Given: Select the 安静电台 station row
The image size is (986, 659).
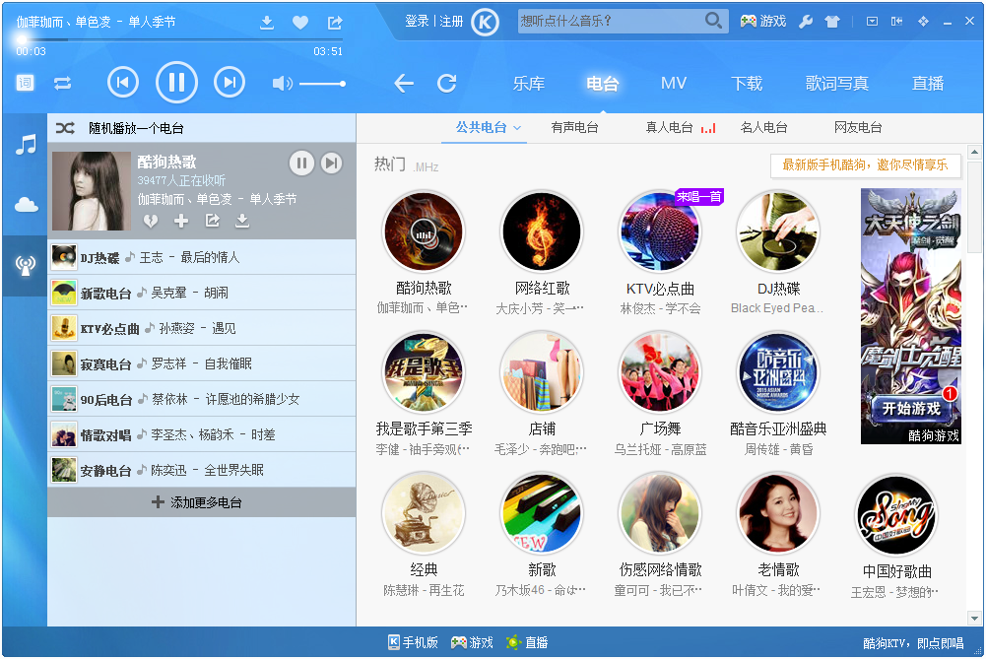Looking at the screenshot, I should click(201, 470).
